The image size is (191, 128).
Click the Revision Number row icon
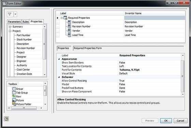point(69,26)
